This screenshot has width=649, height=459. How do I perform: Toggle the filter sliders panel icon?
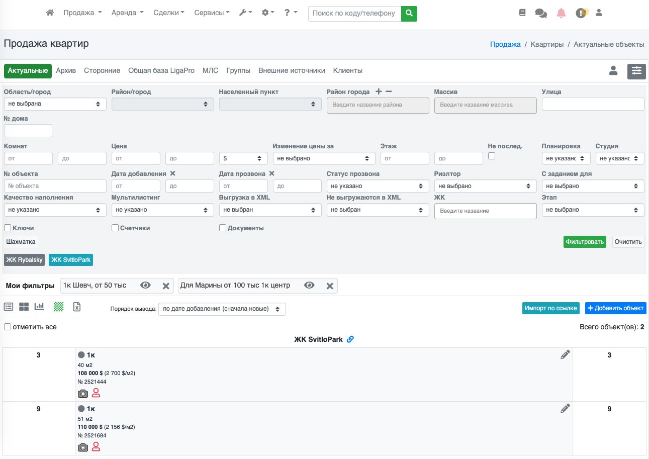(x=636, y=71)
